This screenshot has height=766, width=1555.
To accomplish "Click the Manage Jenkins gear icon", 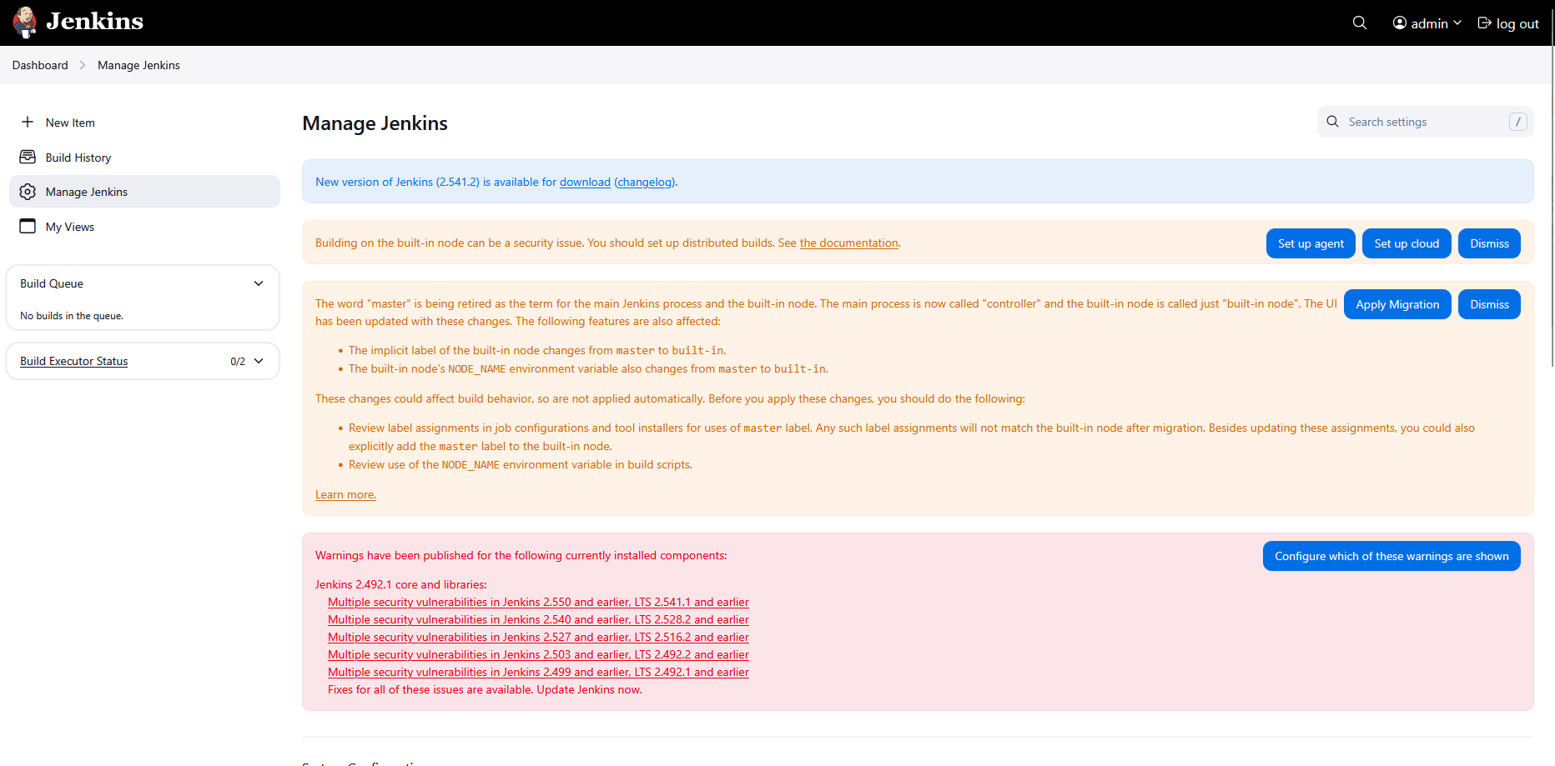I will coord(28,191).
